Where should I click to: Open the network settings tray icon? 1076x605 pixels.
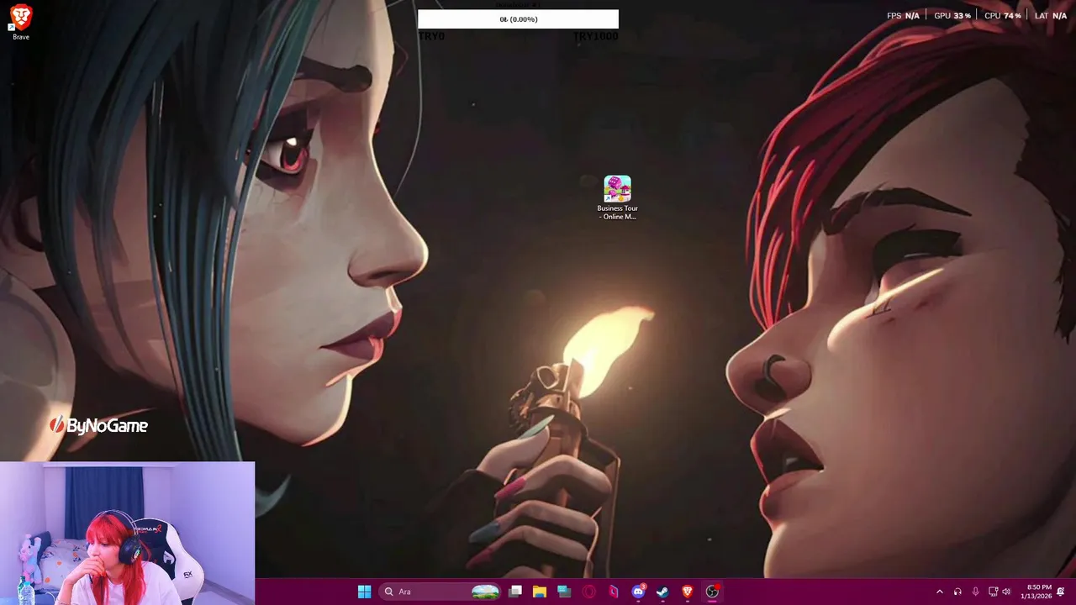(993, 592)
